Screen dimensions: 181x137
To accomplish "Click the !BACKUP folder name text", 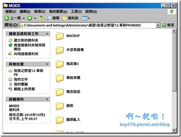I will (x=73, y=36).
